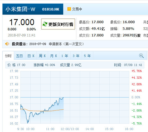The width and height of the screenshot is (148, 132).
Task: Click the 成交额 49.41亿 value
Action: [98, 29]
